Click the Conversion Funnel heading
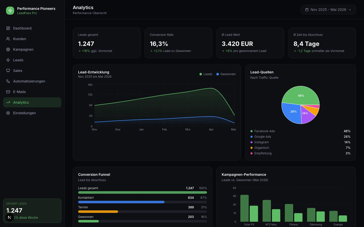Image resolution: width=364 pixels, height=227 pixels. 94,175
